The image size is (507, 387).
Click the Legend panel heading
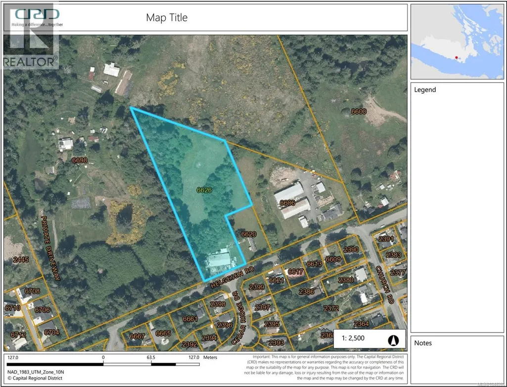click(425, 90)
